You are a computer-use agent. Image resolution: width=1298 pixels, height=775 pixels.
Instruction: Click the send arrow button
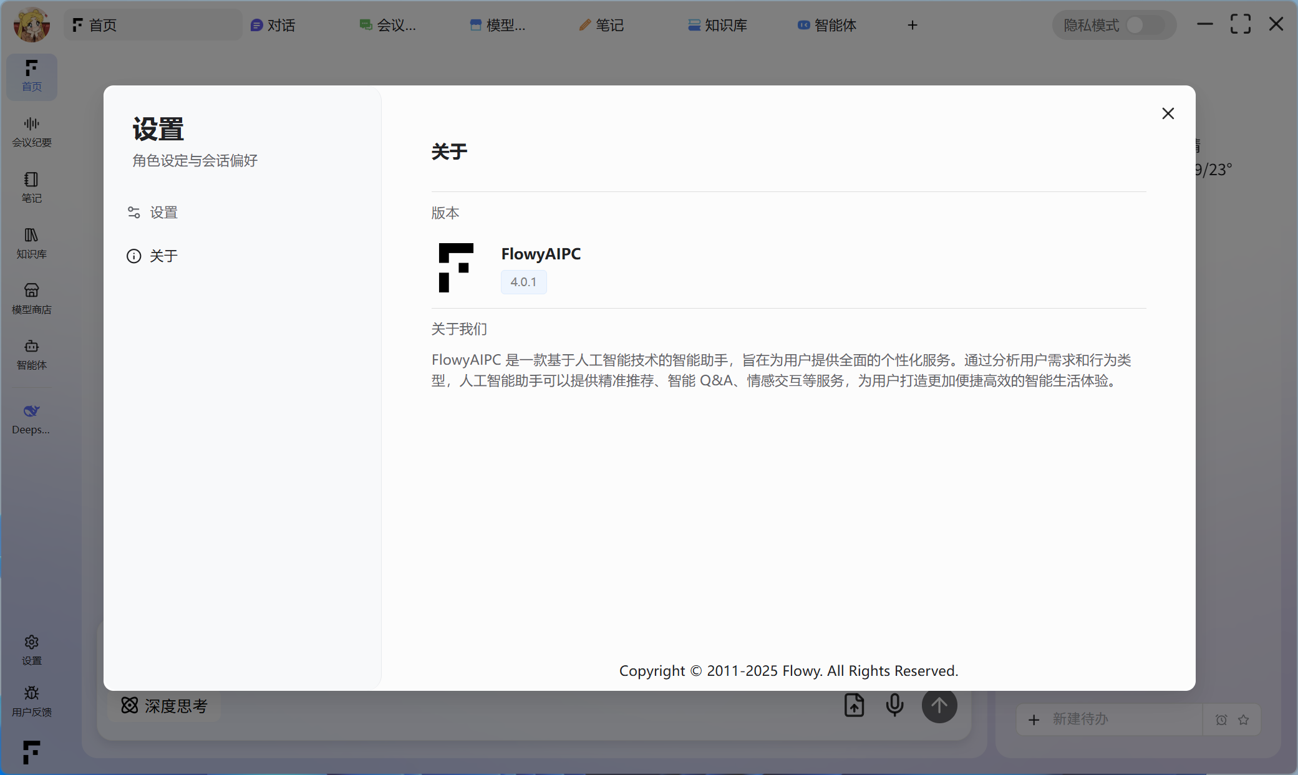(939, 705)
